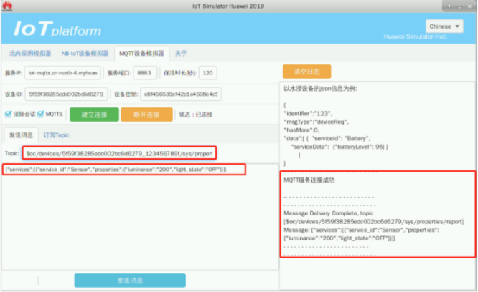Screen dimensions: 478x292
Task: Click the Huawei logo icon in title bar
Action: tap(7, 6)
